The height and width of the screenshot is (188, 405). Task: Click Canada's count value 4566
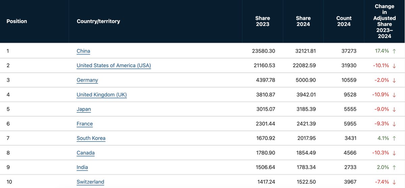(350, 153)
